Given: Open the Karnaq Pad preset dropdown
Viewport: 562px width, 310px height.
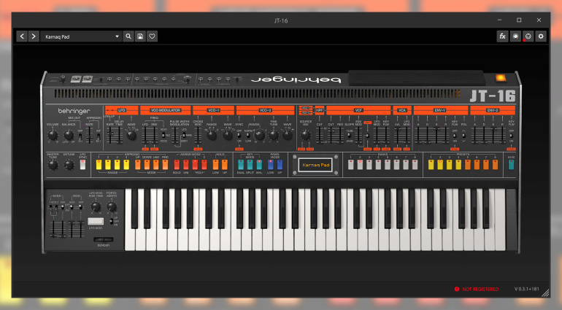Looking at the screenshot, I should tap(81, 36).
